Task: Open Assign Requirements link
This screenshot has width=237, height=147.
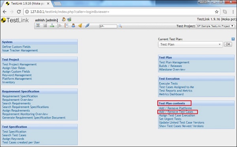Action: click(x=16, y=111)
